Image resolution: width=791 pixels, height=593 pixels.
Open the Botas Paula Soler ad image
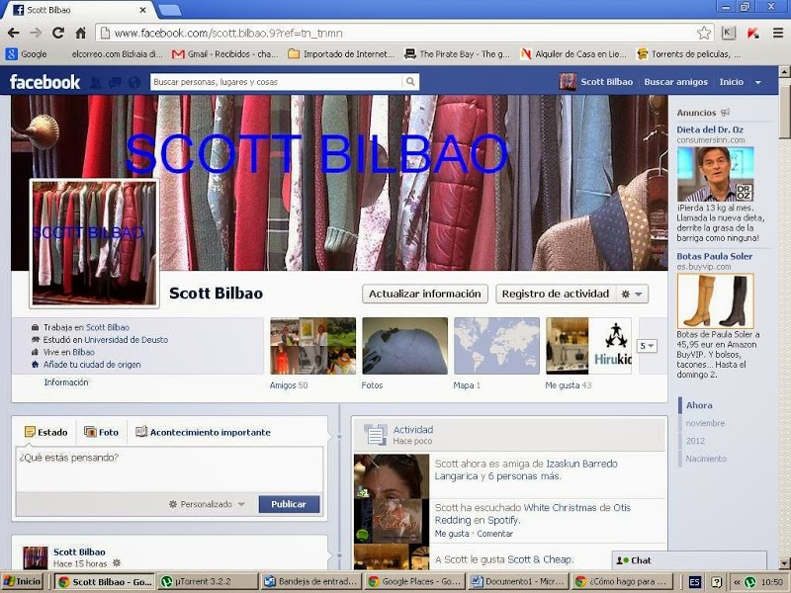715,301
